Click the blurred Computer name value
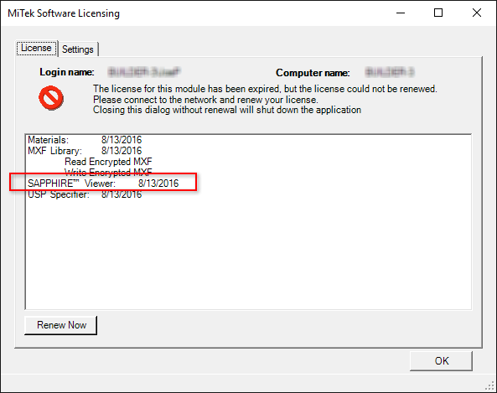This screenshot has height=393, width=497. (390, 72)
